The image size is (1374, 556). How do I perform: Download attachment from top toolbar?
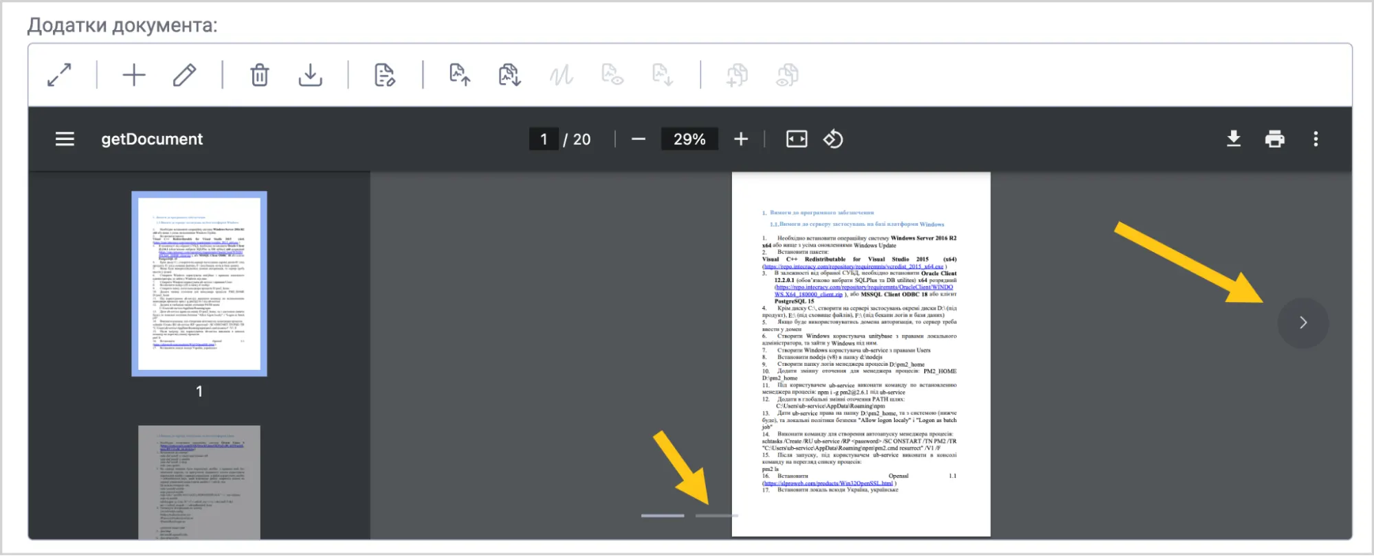(x=311, y=75)
